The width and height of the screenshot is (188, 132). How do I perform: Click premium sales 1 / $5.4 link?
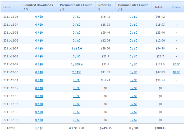coord(76,48)
